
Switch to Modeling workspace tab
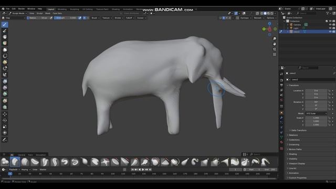pyautogui.click(x=62, y=9)
